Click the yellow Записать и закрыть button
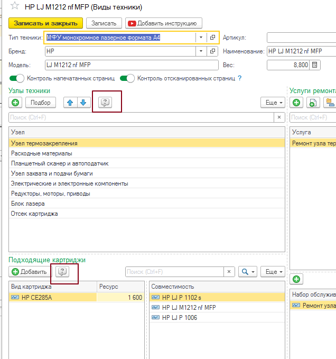Image resolution: width=336 pixels, height=359 pixels. pyautogui.click(x=45, y=23)
